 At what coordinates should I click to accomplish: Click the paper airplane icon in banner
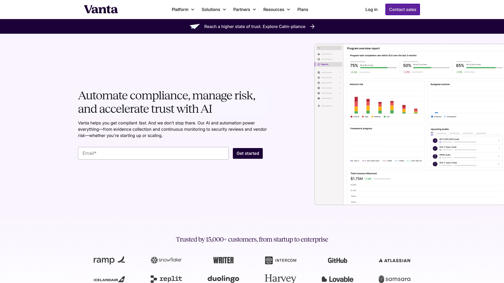pos(195,26)
